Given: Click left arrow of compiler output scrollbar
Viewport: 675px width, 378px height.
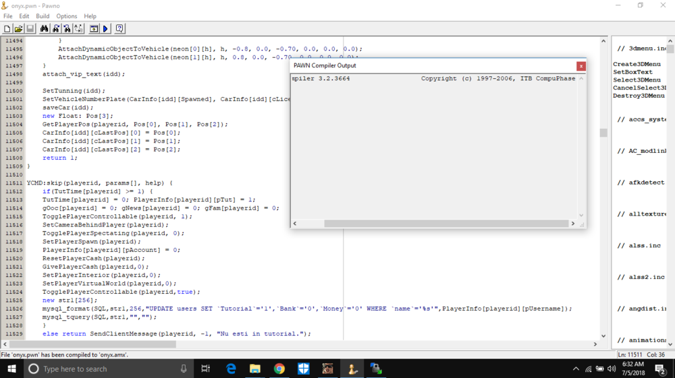Looking at the screenshot, I should (x=295, y=224).
